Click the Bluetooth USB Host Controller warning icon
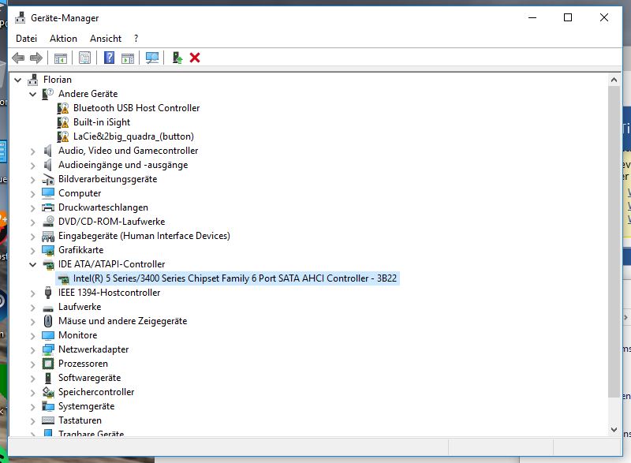Viewport: 631px width, 463px height. [x=63, y=108]
